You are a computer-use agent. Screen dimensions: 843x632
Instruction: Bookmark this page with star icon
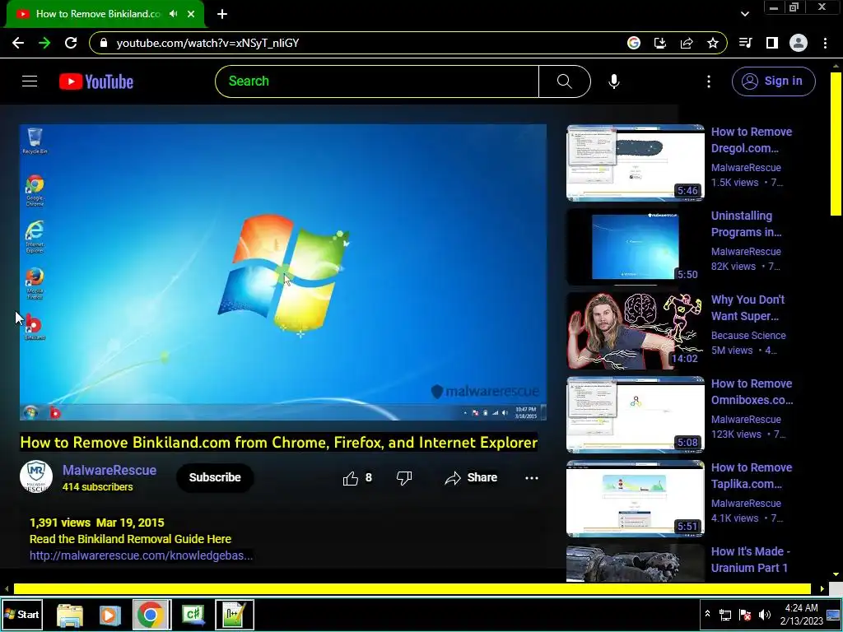click(713, 43)
